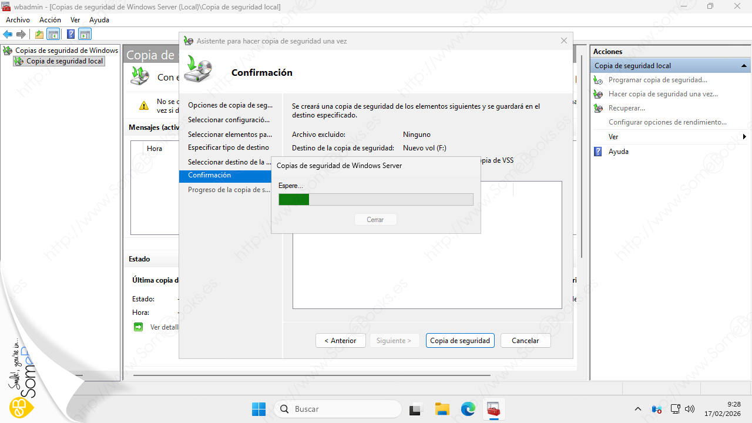Click the Recuperar action icon
752x423 pixels.
coord(598,108)
